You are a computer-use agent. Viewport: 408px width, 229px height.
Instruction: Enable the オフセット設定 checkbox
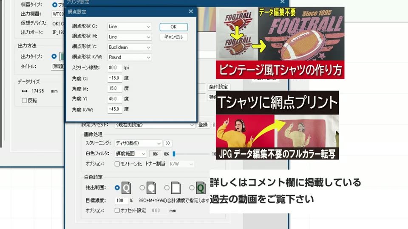point(117,210)
